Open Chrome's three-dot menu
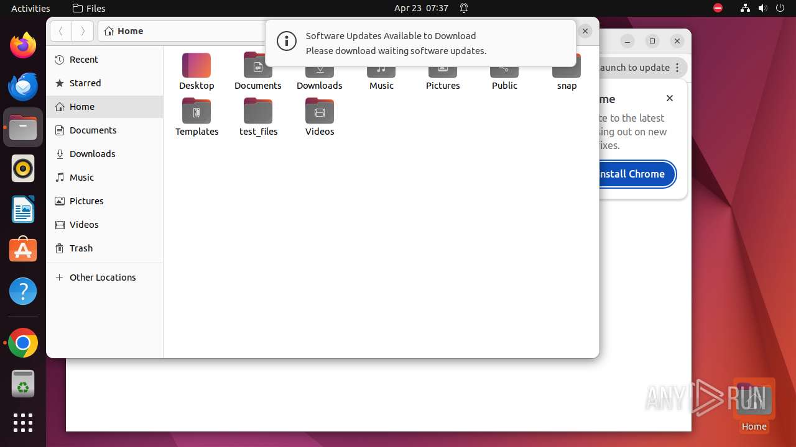Image resolution: width=796 pixels, height=447 pixels. (x=678, y=68)
